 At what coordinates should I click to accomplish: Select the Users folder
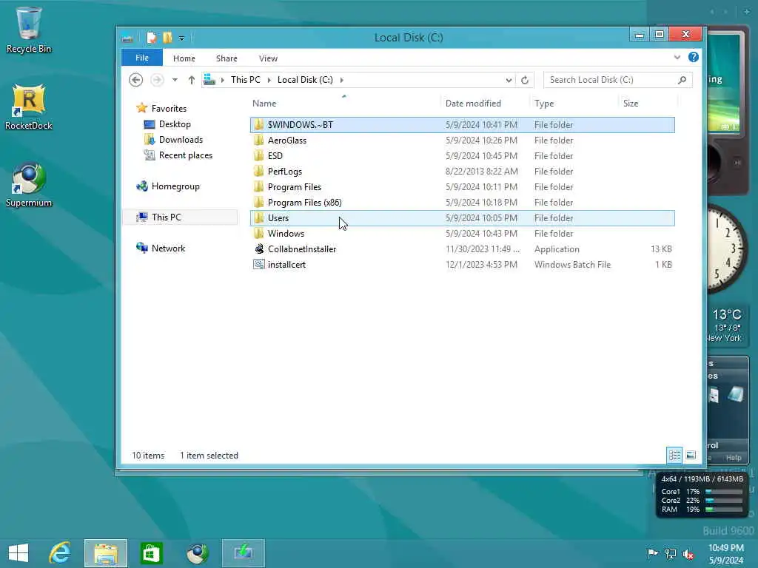[x=462, y=218]
